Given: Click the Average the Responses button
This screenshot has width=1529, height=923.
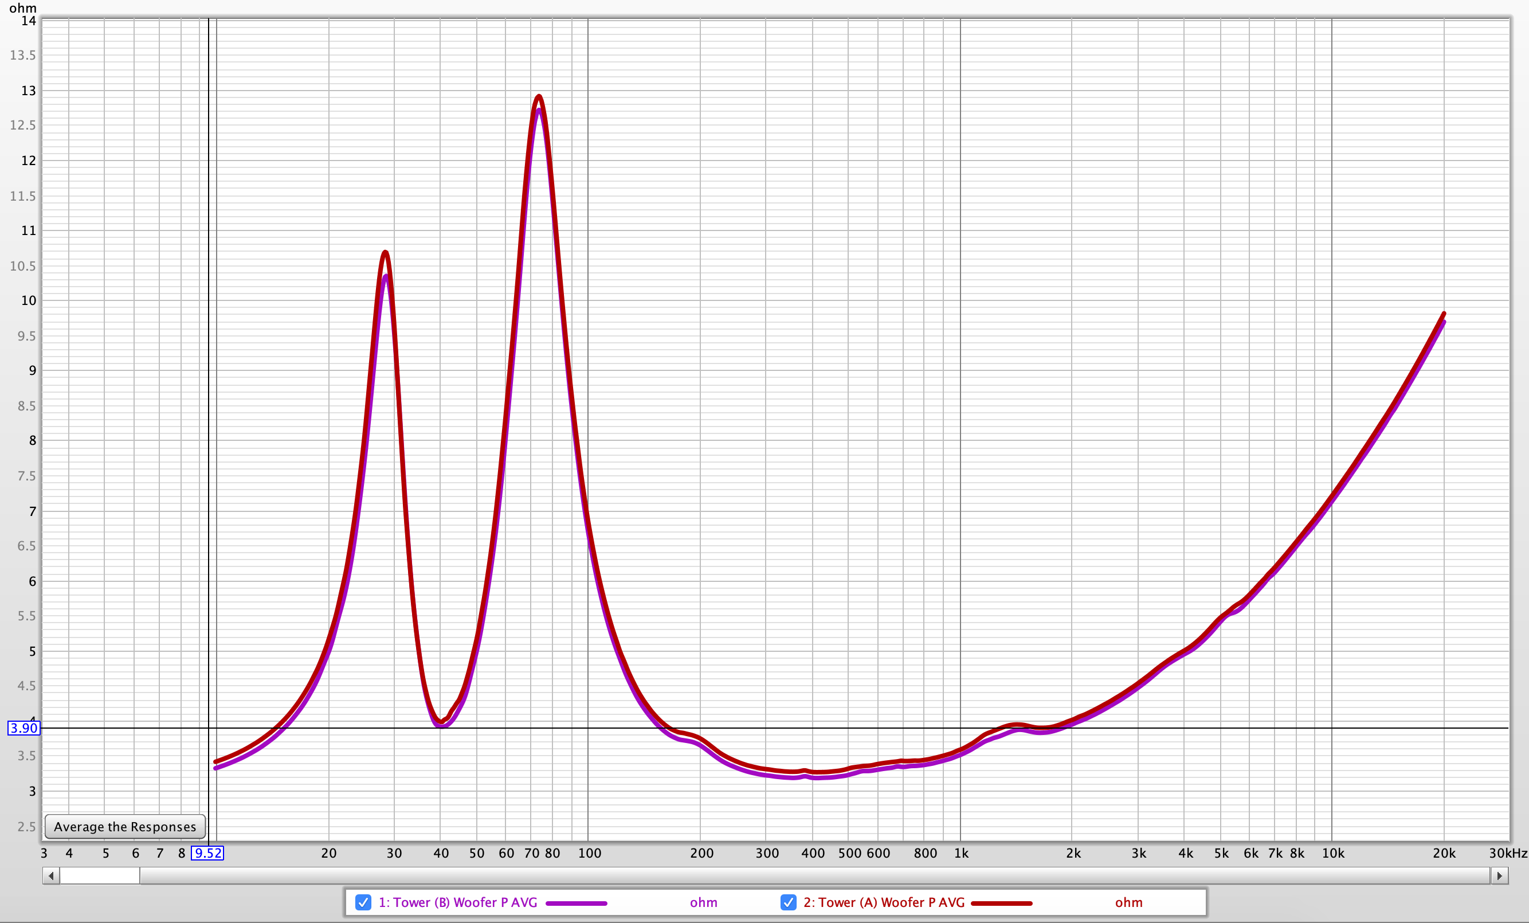Looking at the screenshot, I should (125, 826).
